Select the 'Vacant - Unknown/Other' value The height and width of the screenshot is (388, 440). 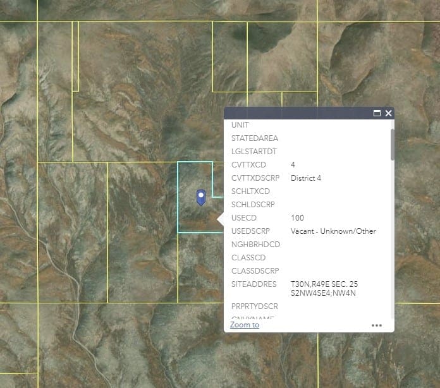333,231
